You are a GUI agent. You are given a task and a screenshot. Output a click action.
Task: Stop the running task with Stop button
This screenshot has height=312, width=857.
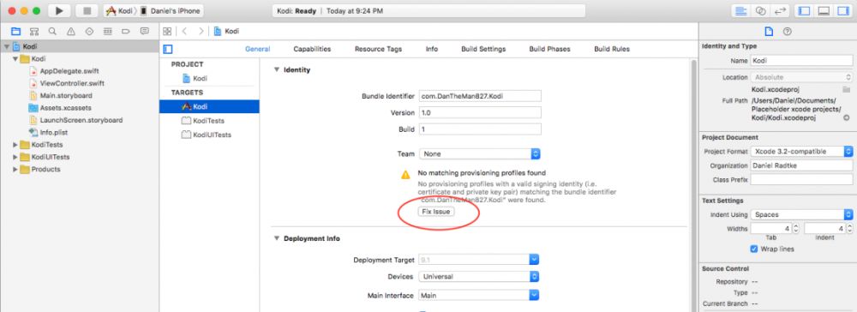coord(87,11)
